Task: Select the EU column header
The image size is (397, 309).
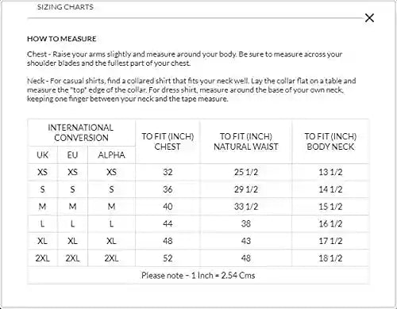Action: coord(72,154)
